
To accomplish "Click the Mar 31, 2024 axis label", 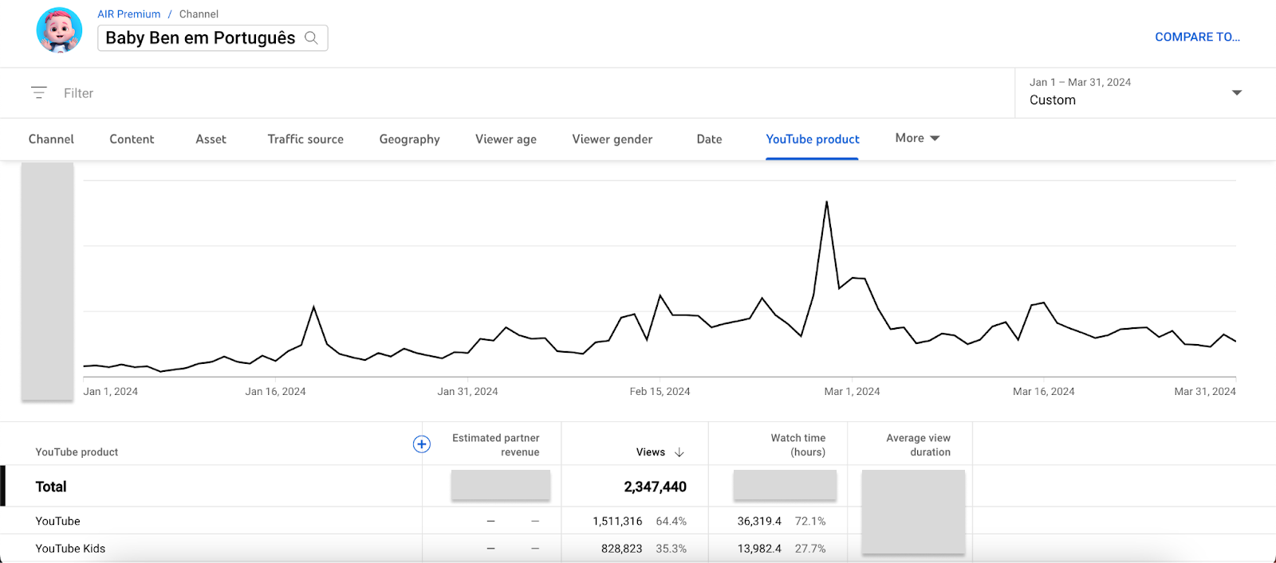I will pyautogui.click(x=1205, y=391).
